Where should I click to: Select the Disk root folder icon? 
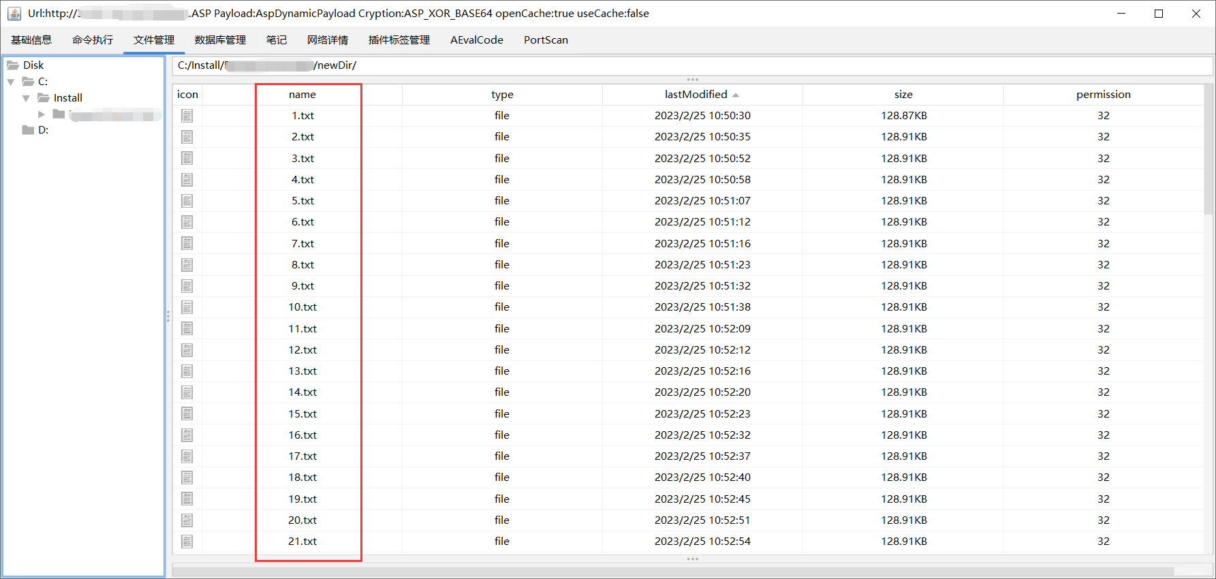13,65
